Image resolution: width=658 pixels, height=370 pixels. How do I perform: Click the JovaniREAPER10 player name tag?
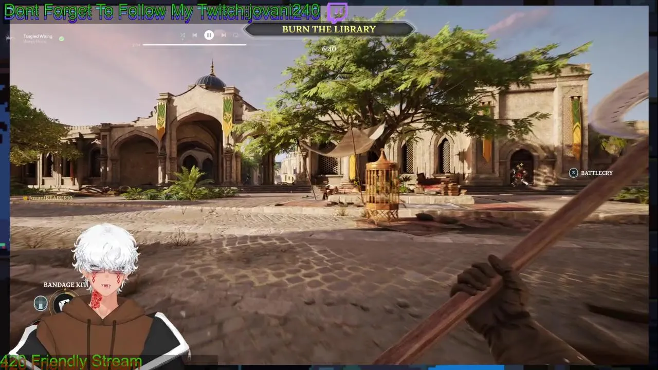pyautogui.click(x=48, y=197)
